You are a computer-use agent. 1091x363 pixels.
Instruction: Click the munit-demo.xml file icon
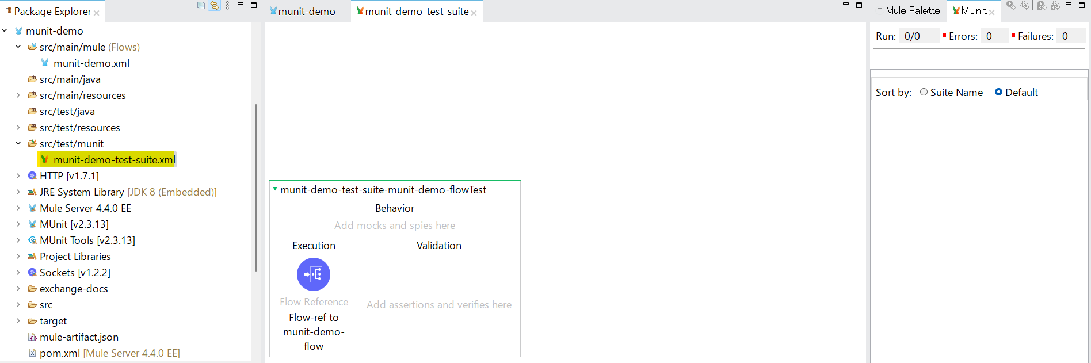pyautogui.click(x=45, y=63)
